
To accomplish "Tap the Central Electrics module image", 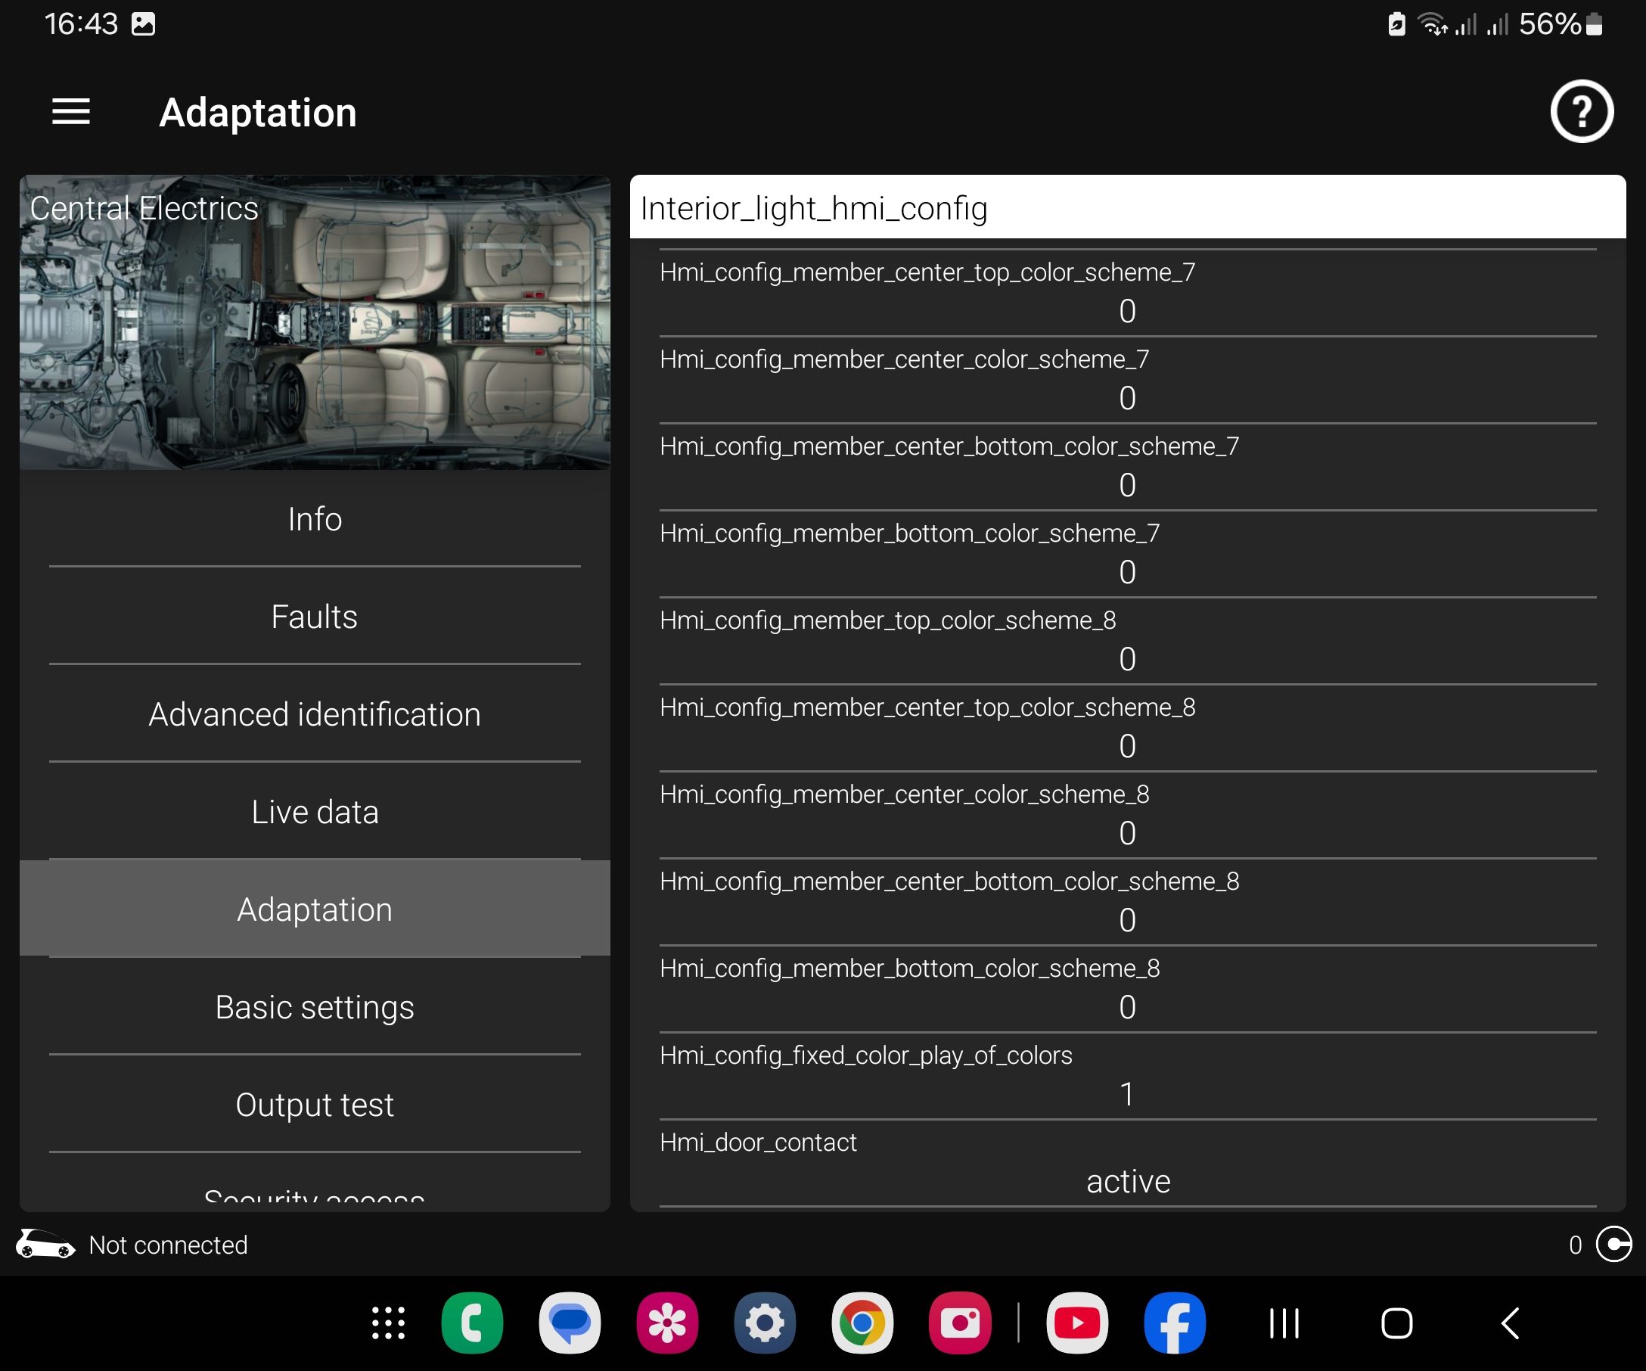I will (315, 323).
